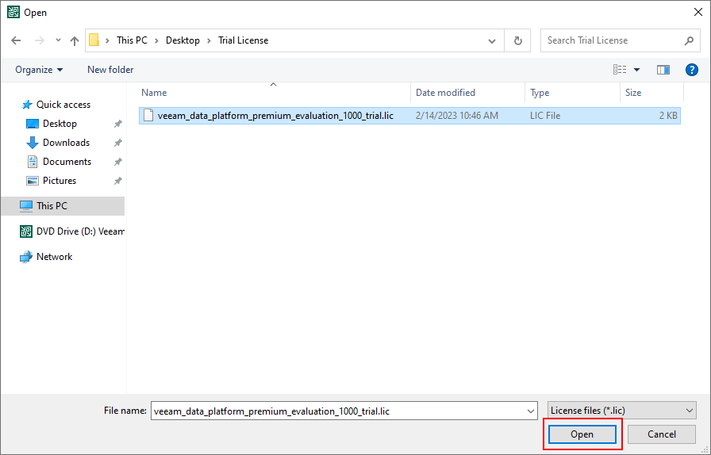
Task: Click the Cancel button
Action: point(662,434)
